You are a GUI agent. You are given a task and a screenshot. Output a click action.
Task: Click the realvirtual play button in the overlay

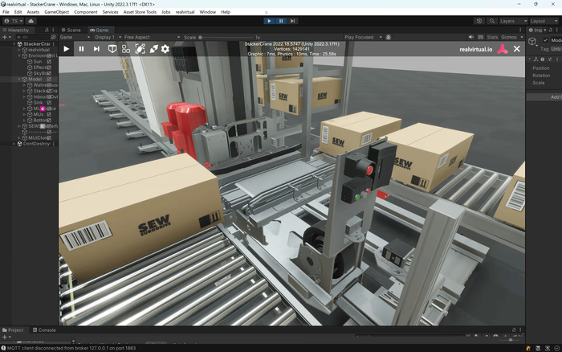pos(67,49)
